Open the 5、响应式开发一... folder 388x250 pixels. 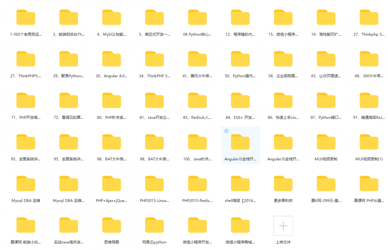[155, 17]
